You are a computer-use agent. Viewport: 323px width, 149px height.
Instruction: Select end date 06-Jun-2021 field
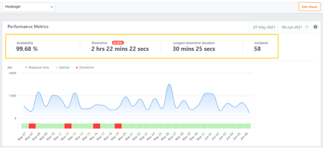click(292, 27)
